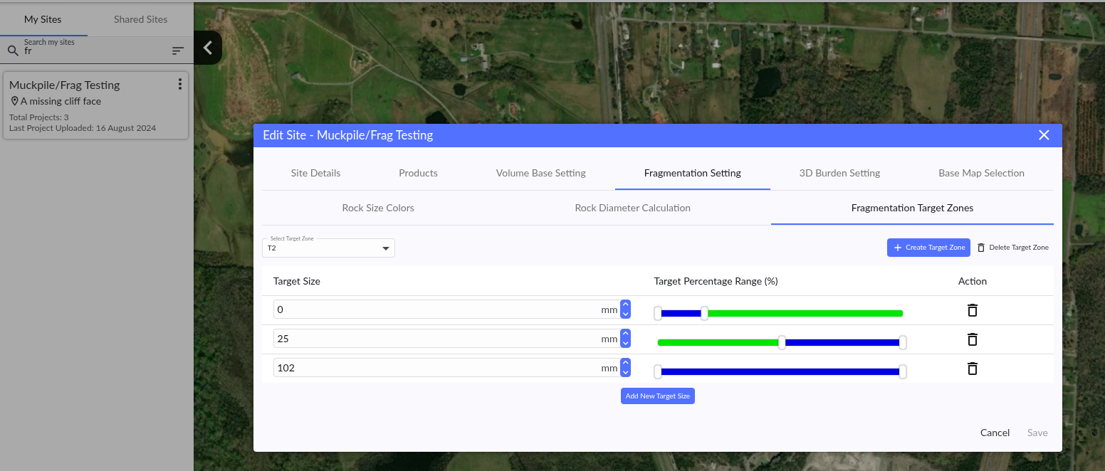Delete the 0 mm target size row
1105x471 pixels.
(x=972, y=310)
